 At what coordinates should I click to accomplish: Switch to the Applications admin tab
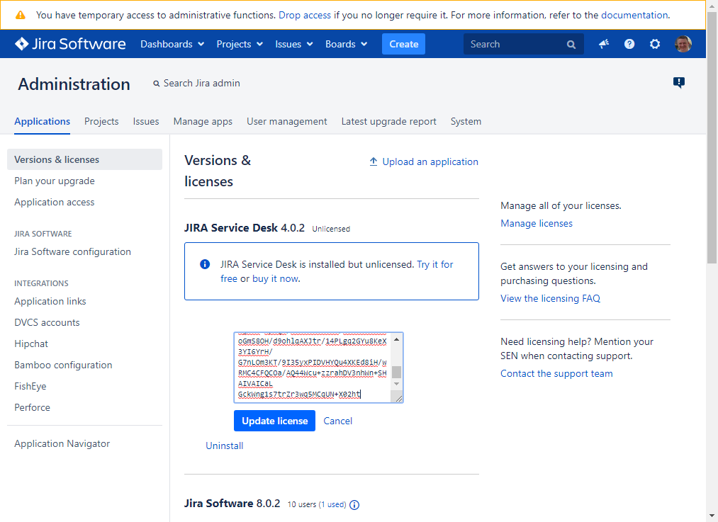click(x=42, y=121)
